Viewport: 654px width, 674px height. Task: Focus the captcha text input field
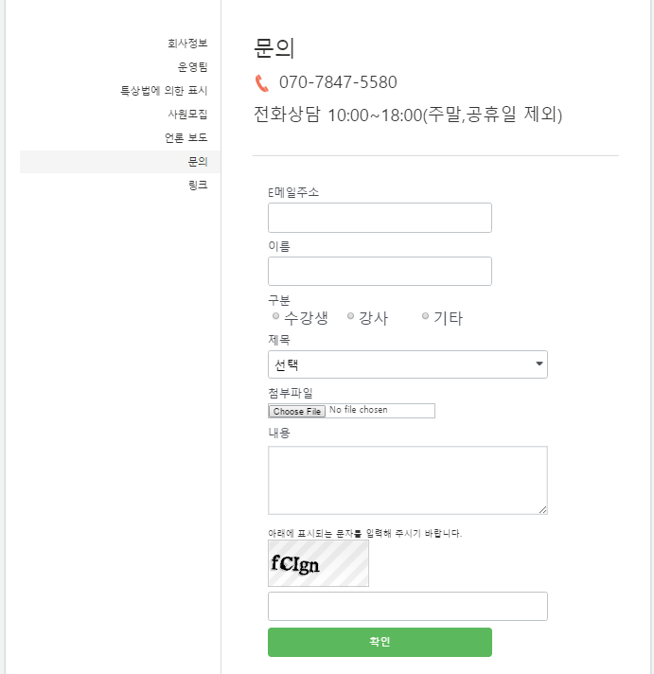[x=408, y=606]
